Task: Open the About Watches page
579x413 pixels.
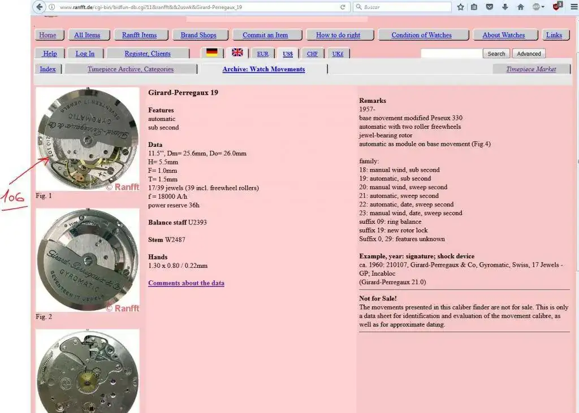Action: (x=504, y=35)
